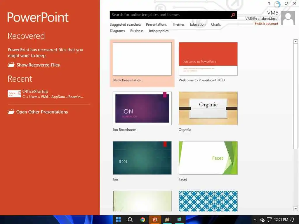Click Open Other Presentations text
The width and height of the screenshot is (299, 224).
click(x=42, y=112)
